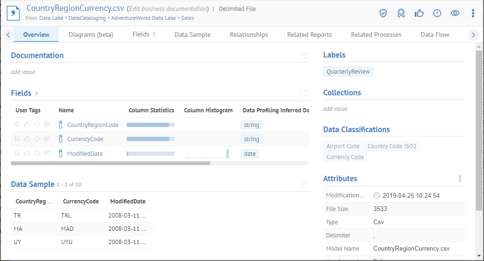This screenshot has height=261, width=484.
Task: Open the three-dot more actions menu
Action: 473,13
